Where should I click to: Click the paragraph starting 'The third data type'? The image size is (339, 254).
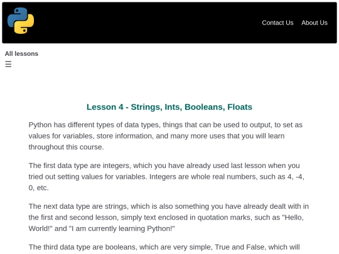coord(164,247)
